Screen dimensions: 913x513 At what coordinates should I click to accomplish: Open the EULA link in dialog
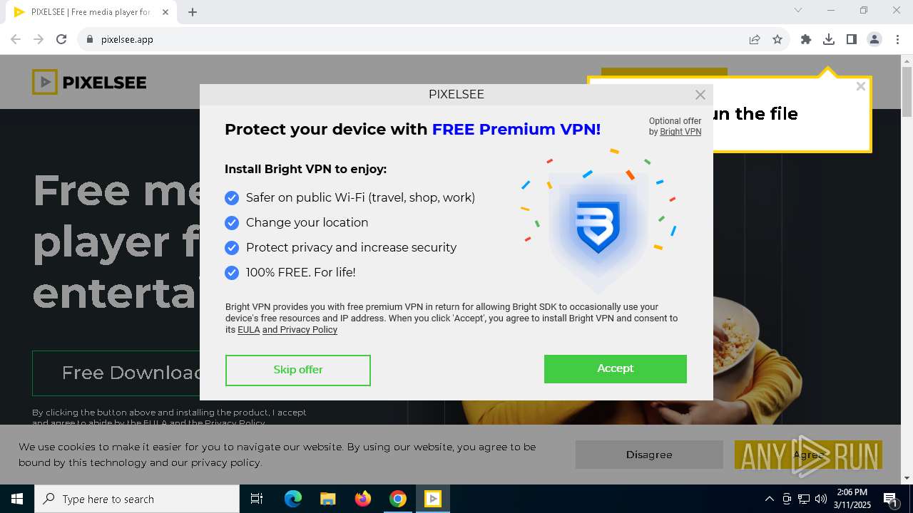pyautogui.click(x=248, y=330)
